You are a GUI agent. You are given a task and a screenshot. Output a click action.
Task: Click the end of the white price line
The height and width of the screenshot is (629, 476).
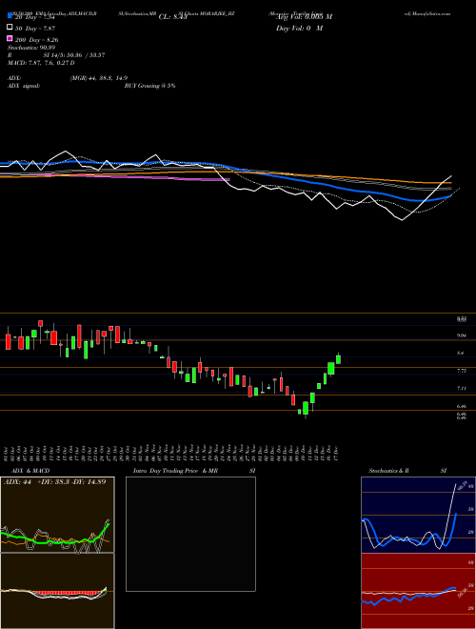click(x=451, y=175)
